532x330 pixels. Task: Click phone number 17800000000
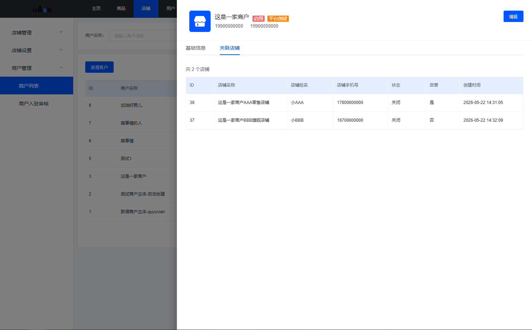[x=350, y=103]
